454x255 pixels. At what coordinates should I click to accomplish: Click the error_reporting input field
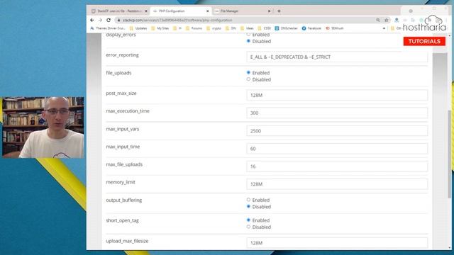(337, 57)
